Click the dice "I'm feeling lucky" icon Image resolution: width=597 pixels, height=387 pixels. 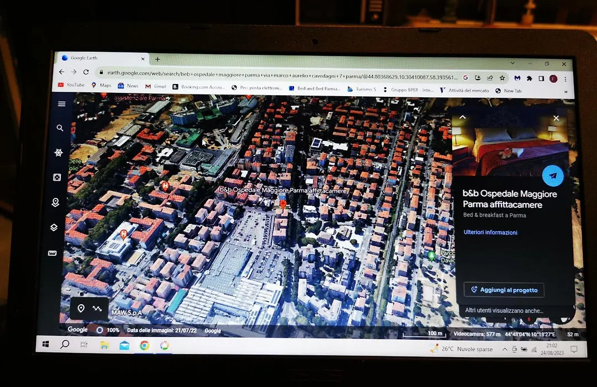[57, 177]
